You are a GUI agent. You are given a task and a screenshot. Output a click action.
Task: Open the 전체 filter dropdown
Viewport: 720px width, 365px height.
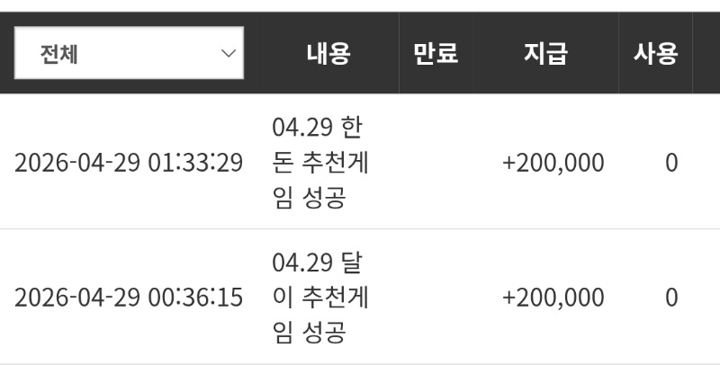[129, 53]
